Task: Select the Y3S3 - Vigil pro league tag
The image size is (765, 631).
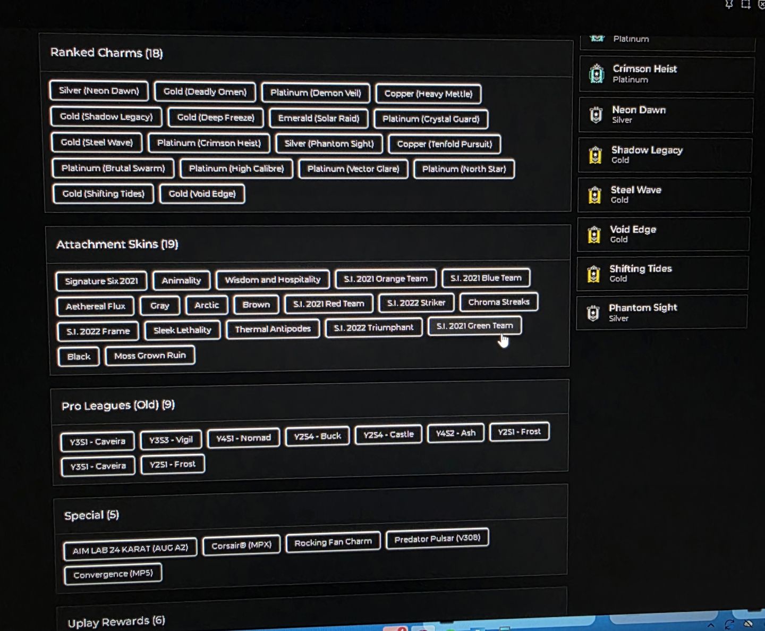Action: pyautogui.click(x=171, y=440)
